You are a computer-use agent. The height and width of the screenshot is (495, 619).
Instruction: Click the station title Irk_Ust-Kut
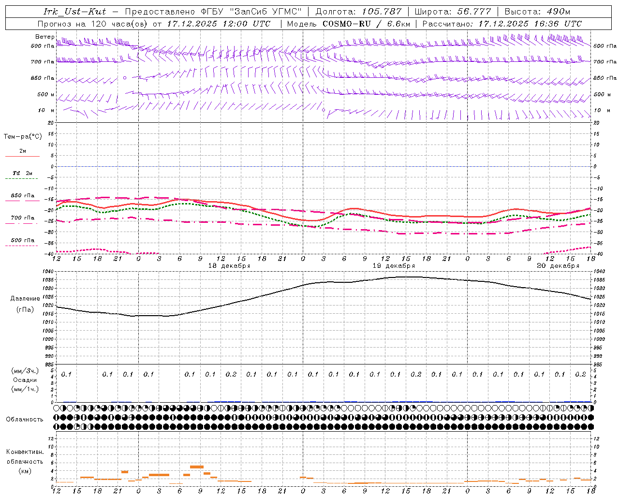coord(75,12)
